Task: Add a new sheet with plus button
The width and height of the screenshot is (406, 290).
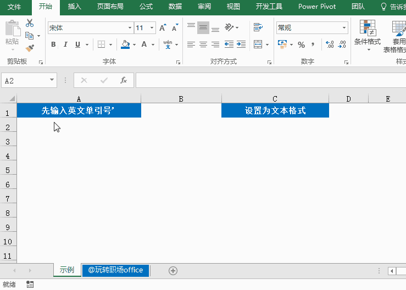Action: (x=173, y=270)
